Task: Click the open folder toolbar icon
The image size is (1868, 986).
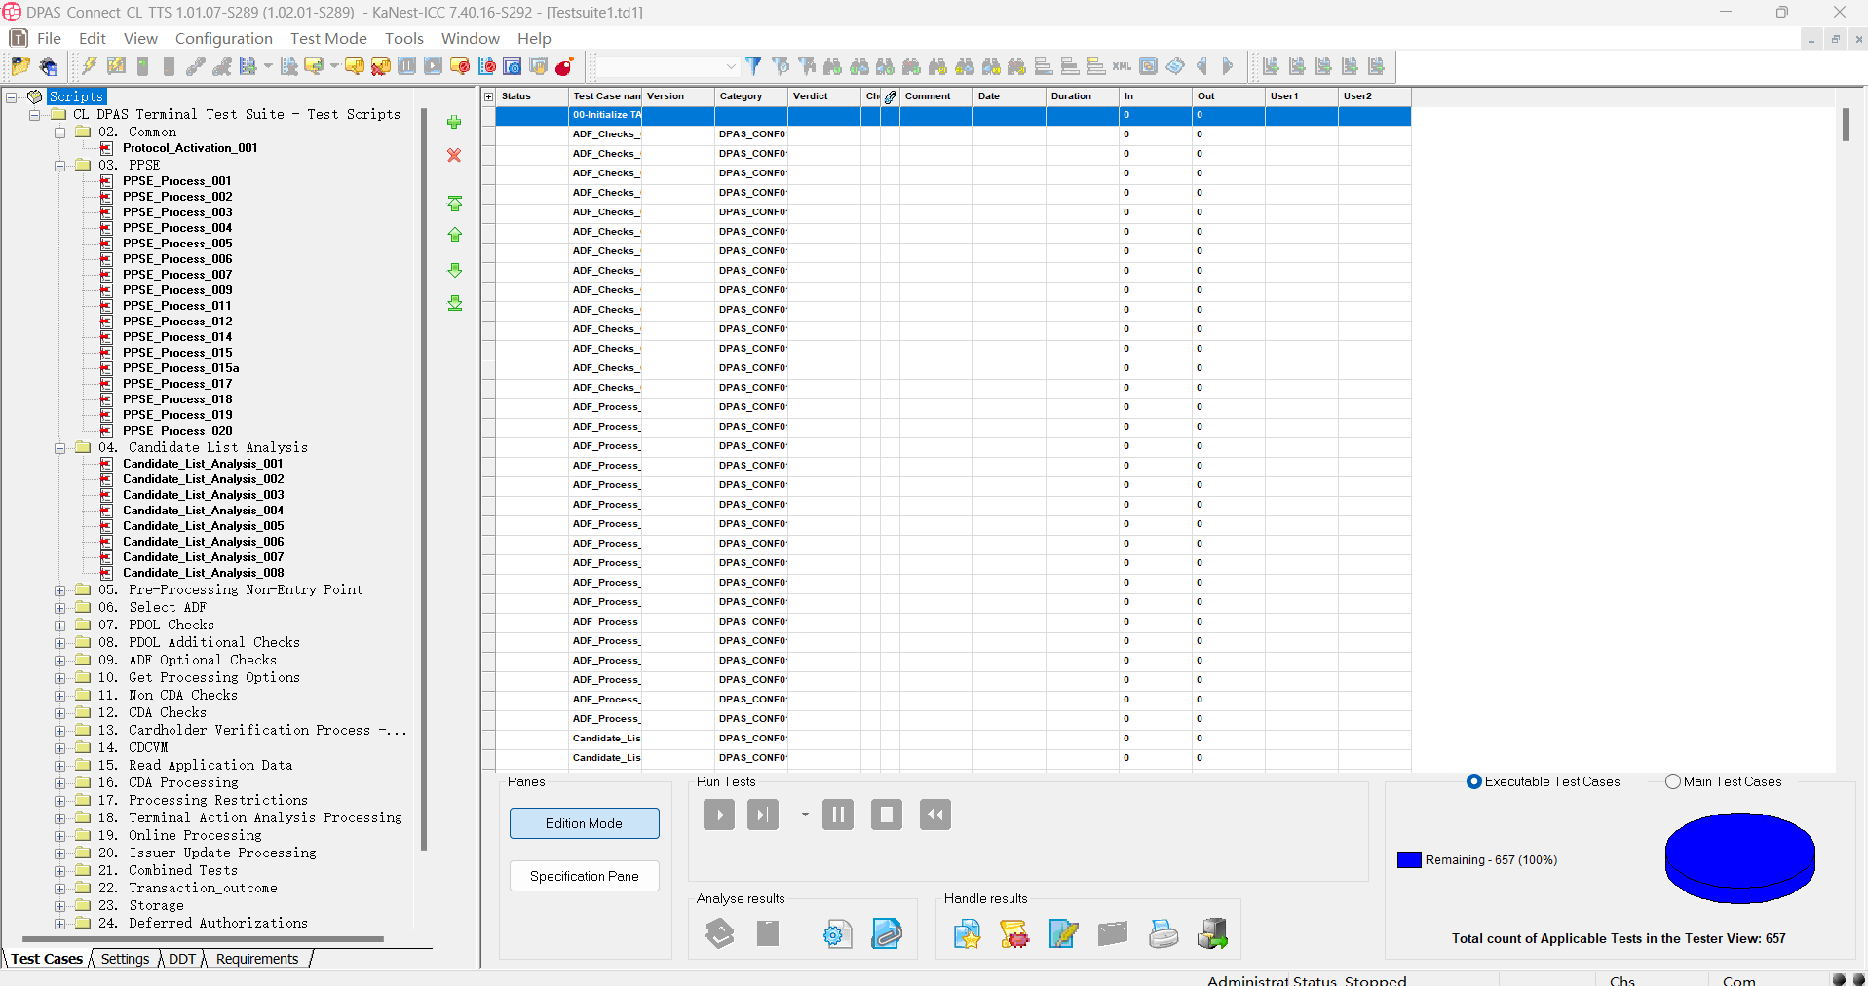Action: pos(19,66)
